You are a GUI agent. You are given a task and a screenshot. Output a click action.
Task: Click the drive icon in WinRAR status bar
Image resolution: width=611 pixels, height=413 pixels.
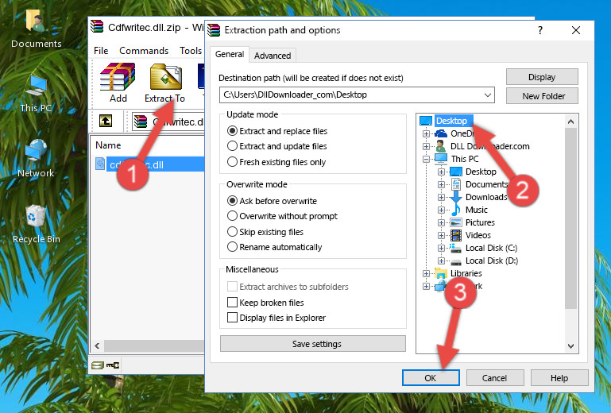(98, 365)
